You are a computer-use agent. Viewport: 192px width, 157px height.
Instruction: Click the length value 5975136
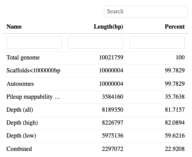tap(113, 136)
